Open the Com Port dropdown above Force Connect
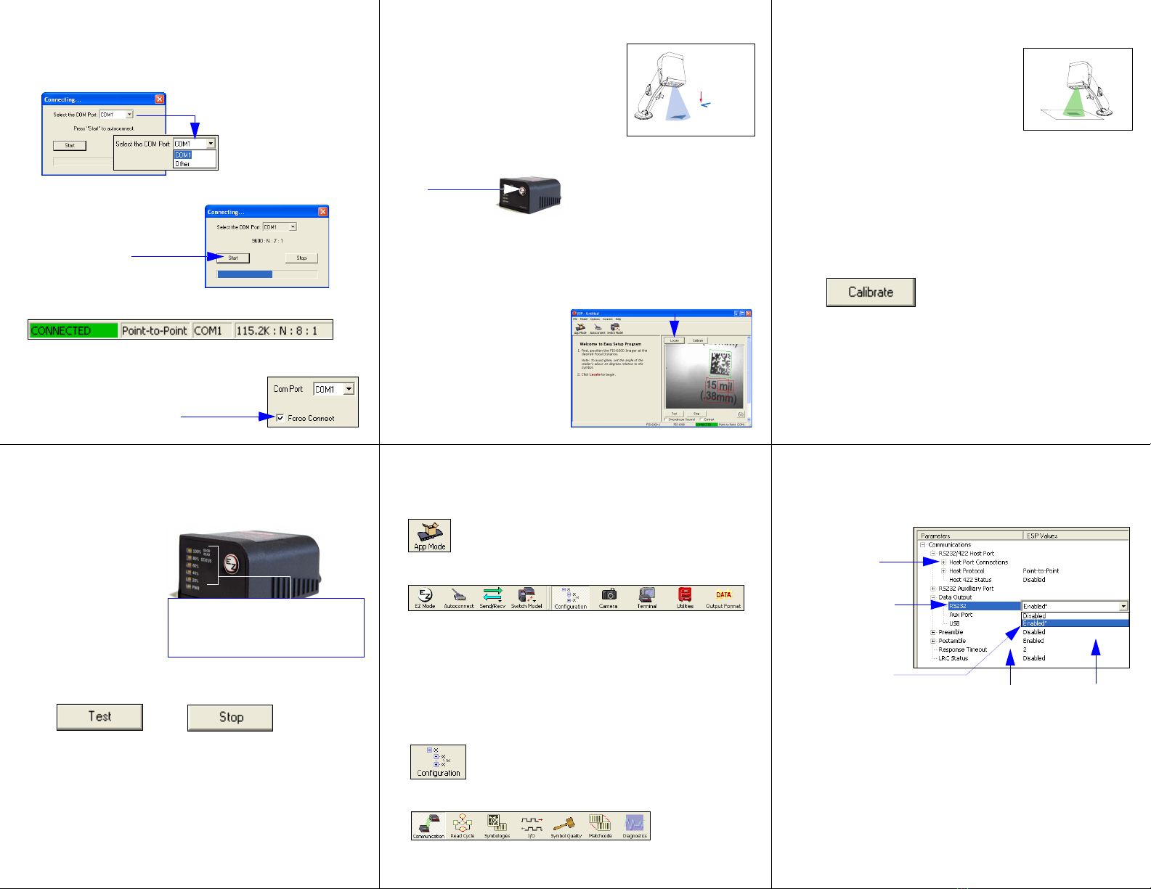Screen dimensions: 1151x889 (349, 390)
